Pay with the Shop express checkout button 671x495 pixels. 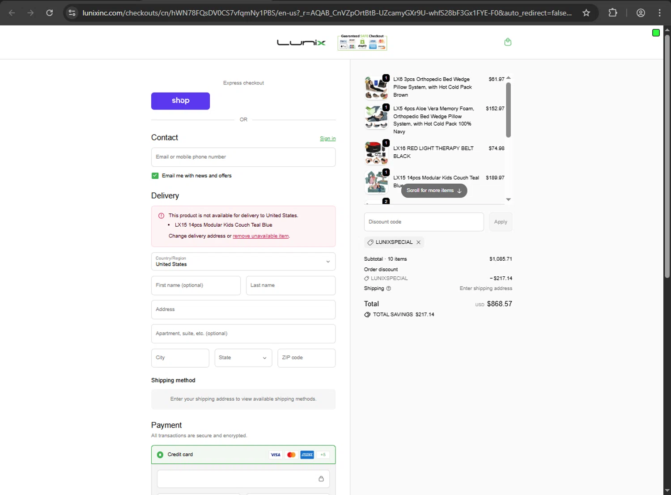[x=180, y=101]
